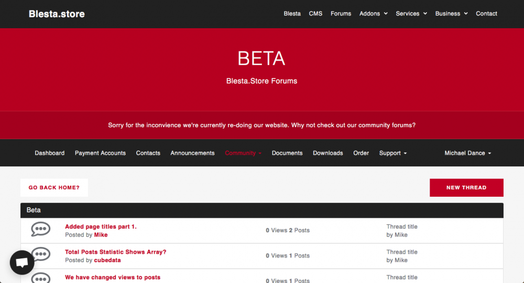Expand the Support dropdown
Image resolution: width=524 pixels, height=283 pixels.
point(393,153)
